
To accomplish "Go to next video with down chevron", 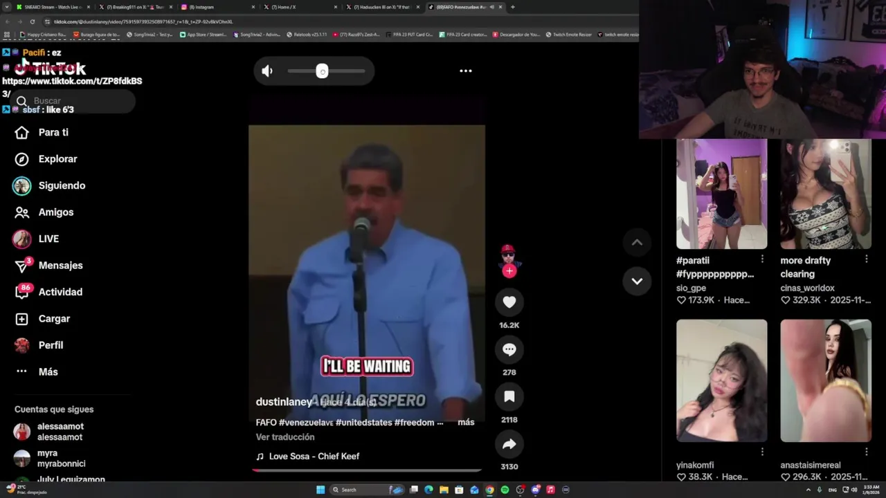I will [637, 281].
